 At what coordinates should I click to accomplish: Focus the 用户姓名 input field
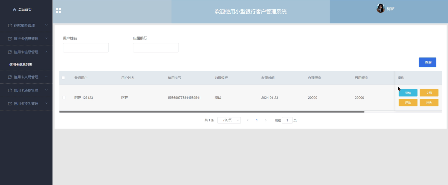(86, 48)
